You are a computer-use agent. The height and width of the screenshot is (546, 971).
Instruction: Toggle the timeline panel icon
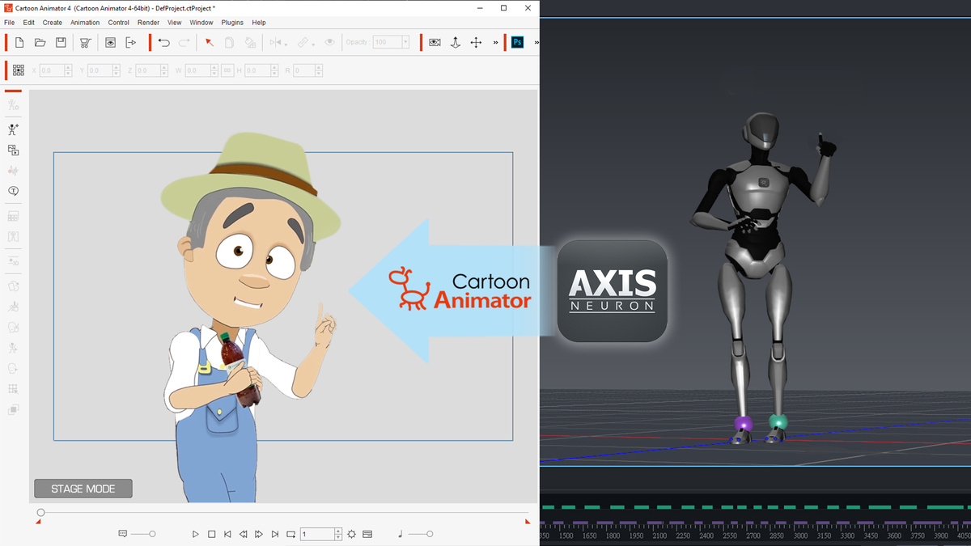coord(367,535)
